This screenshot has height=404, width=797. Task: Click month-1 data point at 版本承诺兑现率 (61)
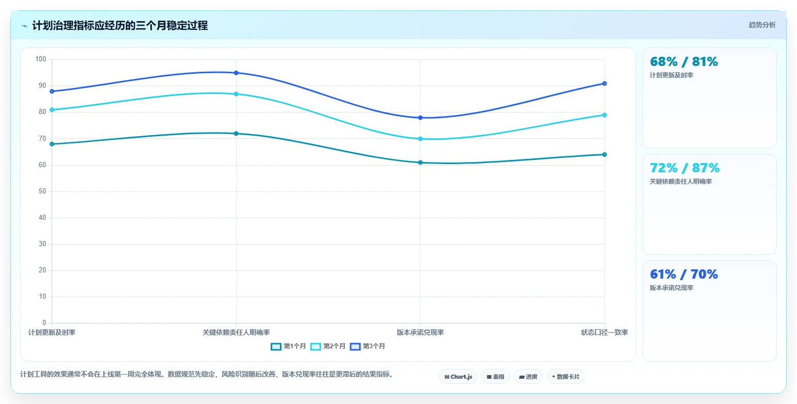[420, 163]
